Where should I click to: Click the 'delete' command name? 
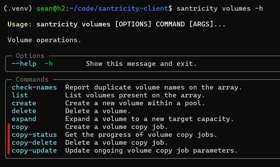tap(24, 111)
